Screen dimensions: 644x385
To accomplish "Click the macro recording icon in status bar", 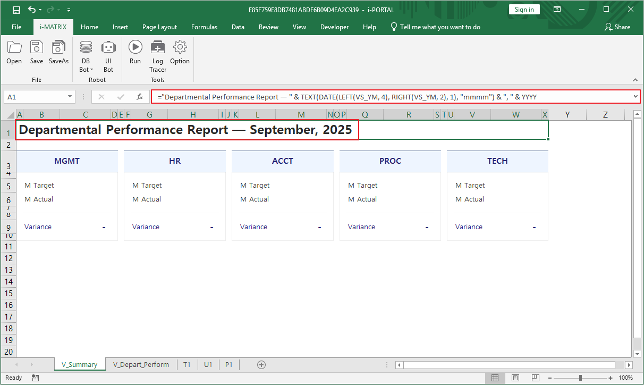I will (35, 378).
